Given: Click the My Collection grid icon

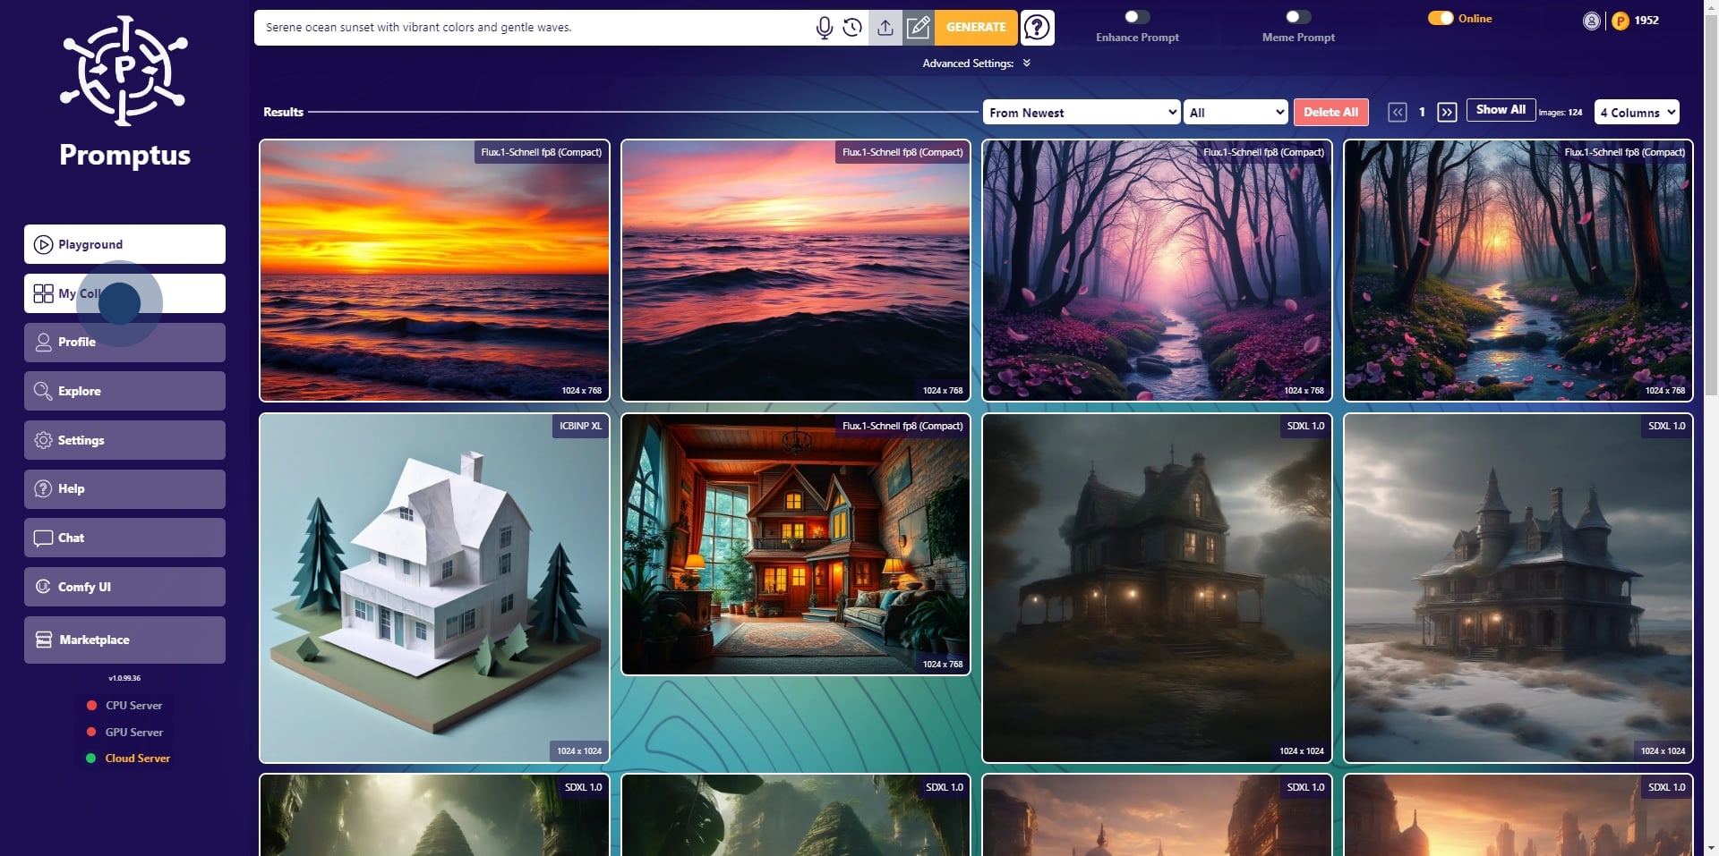Looking at the screenshot, I should click(43, 293).
